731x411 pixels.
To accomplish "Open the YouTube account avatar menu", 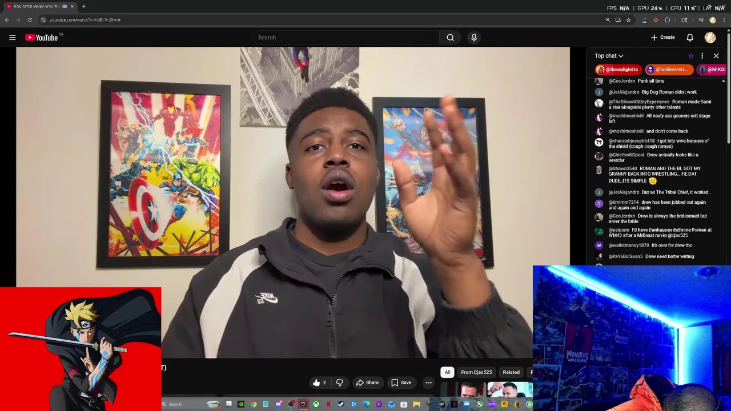I will [x=710, y=37].
